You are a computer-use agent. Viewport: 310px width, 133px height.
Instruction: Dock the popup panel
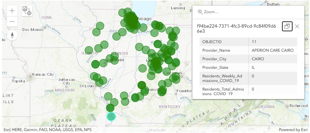click(x=287, y=26)
